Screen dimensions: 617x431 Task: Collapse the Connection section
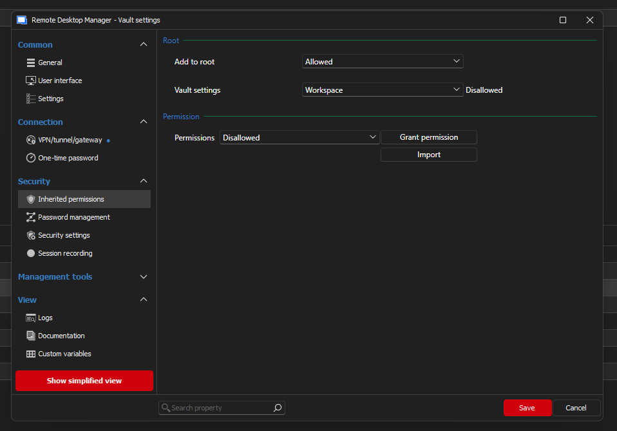pos(144,122)
